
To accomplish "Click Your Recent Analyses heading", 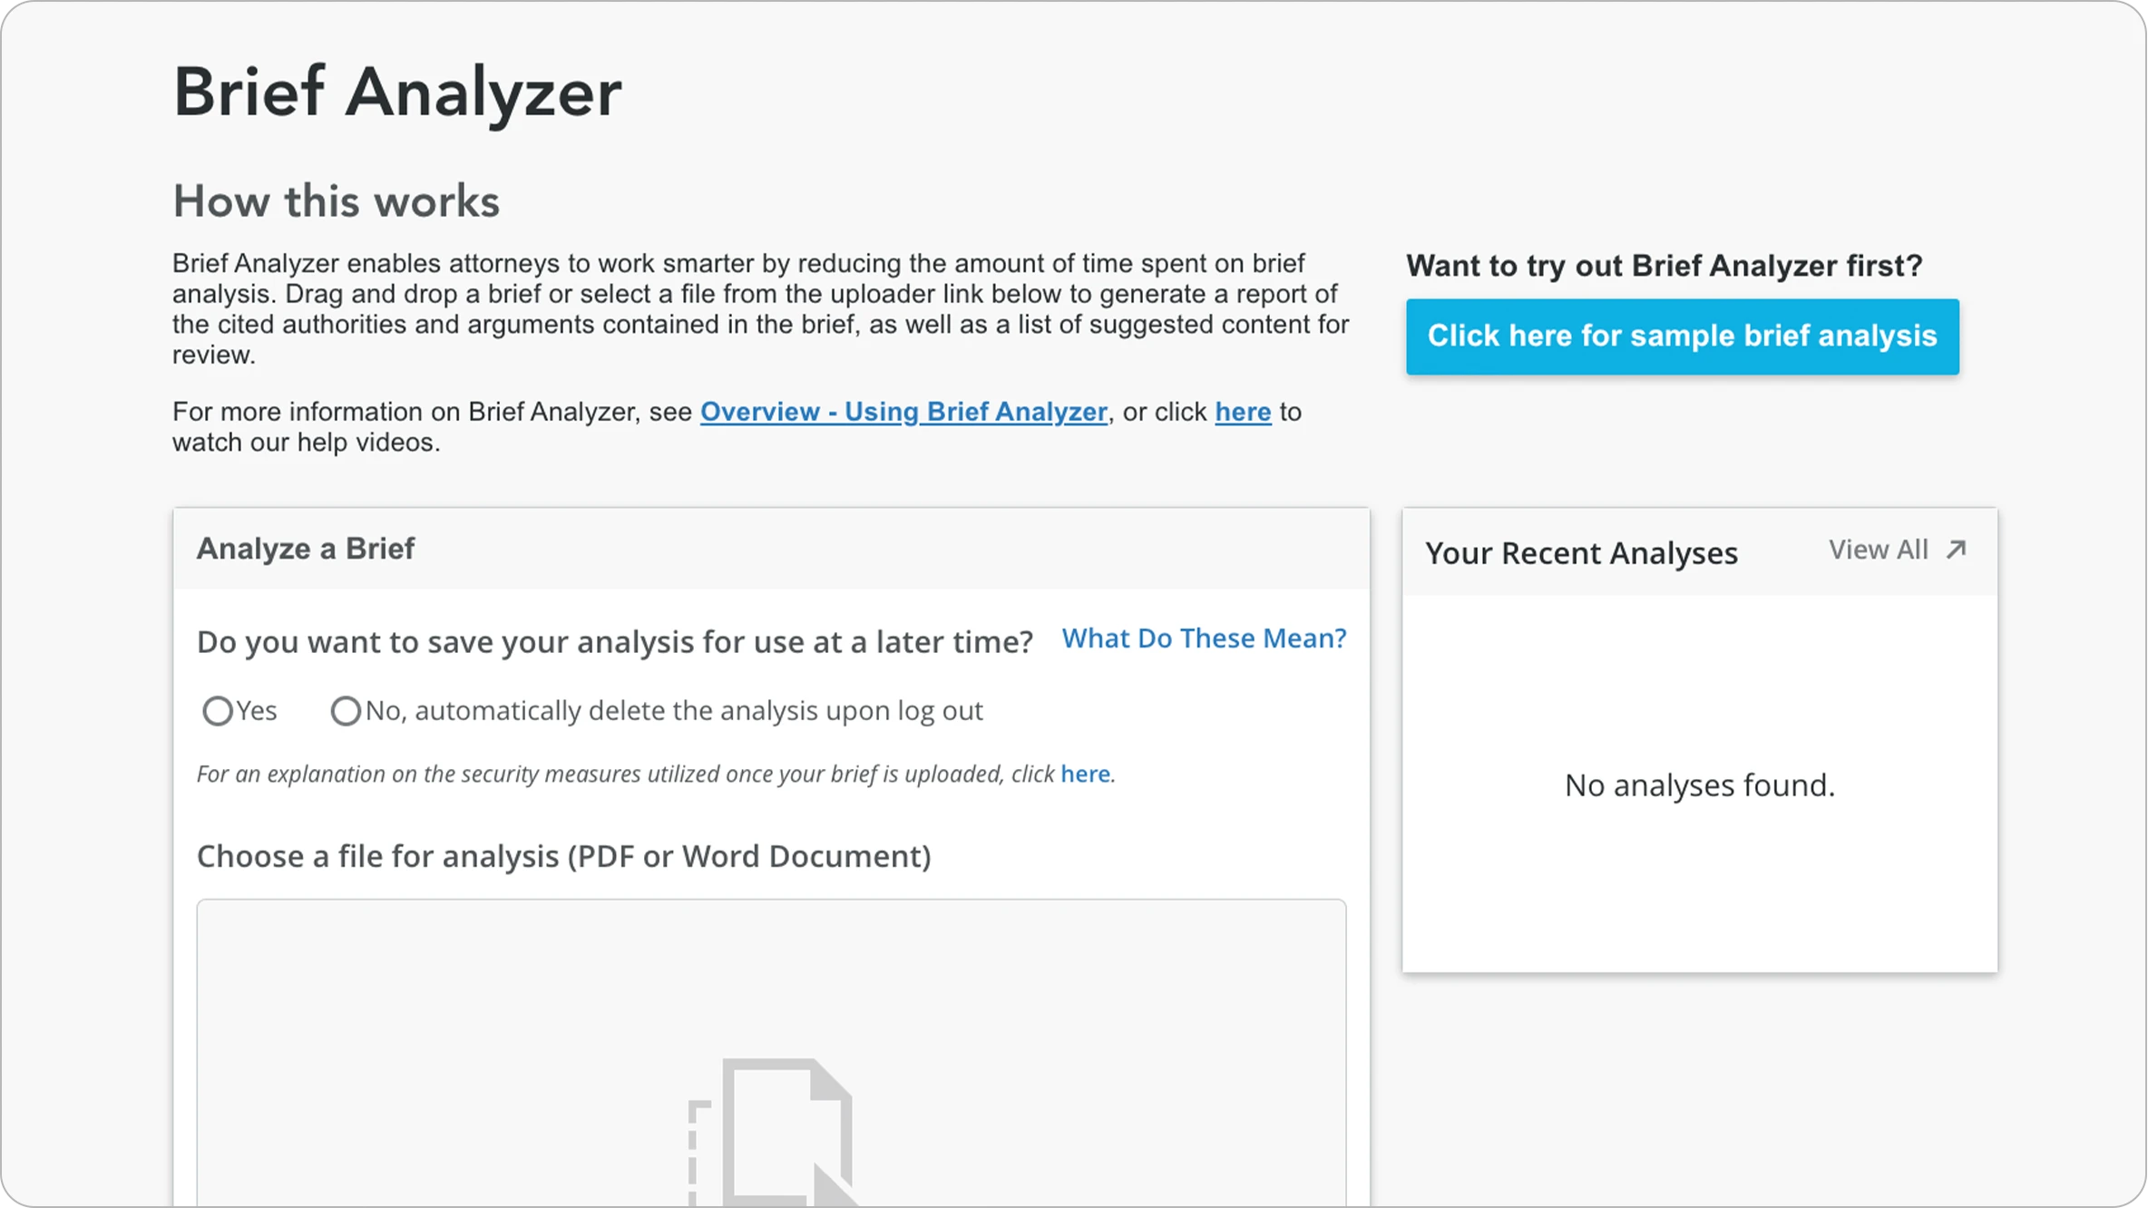I will (x=1581, y=553).
